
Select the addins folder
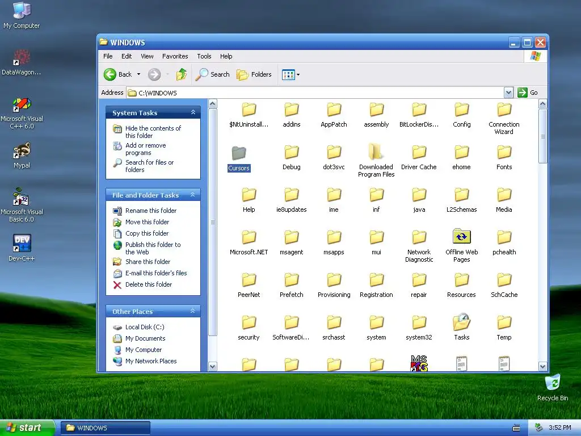(291, 115)
